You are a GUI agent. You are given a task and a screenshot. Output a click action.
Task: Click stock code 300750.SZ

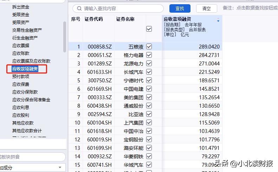click(x=100, y=81)
